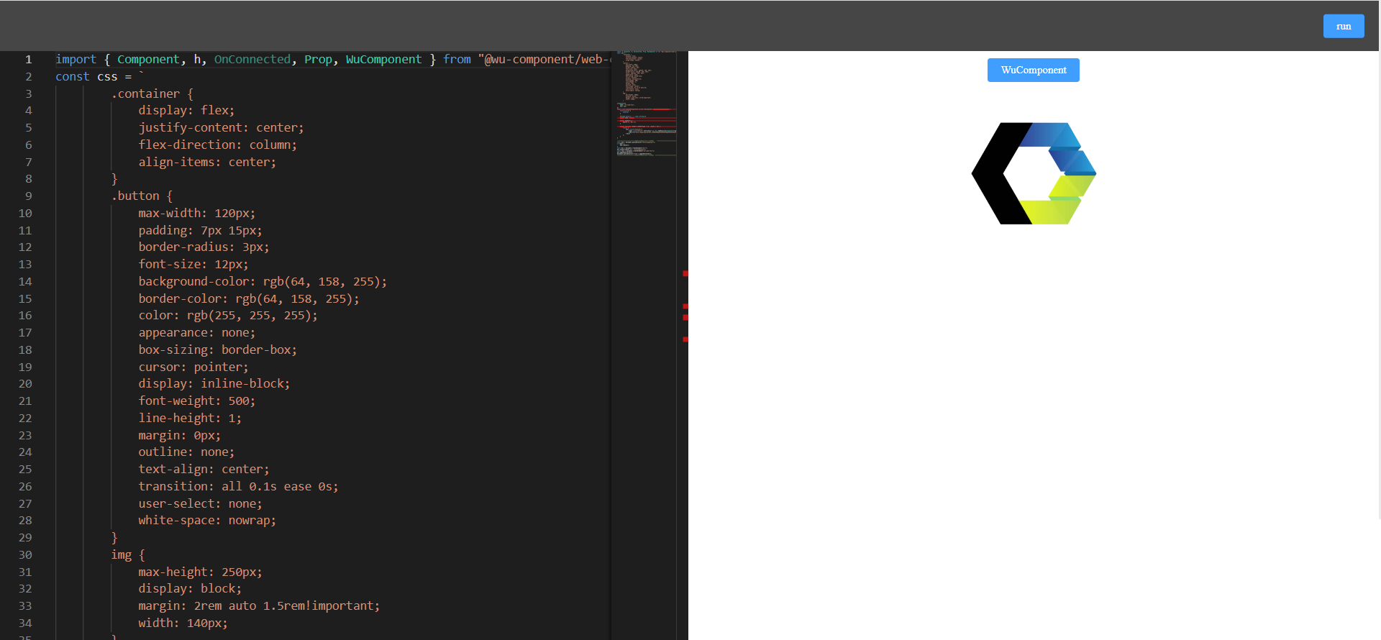This screenshot has height=640, width=1381.
Task: Click 'WuComponent' in the import statement
Action: (383, 60)
